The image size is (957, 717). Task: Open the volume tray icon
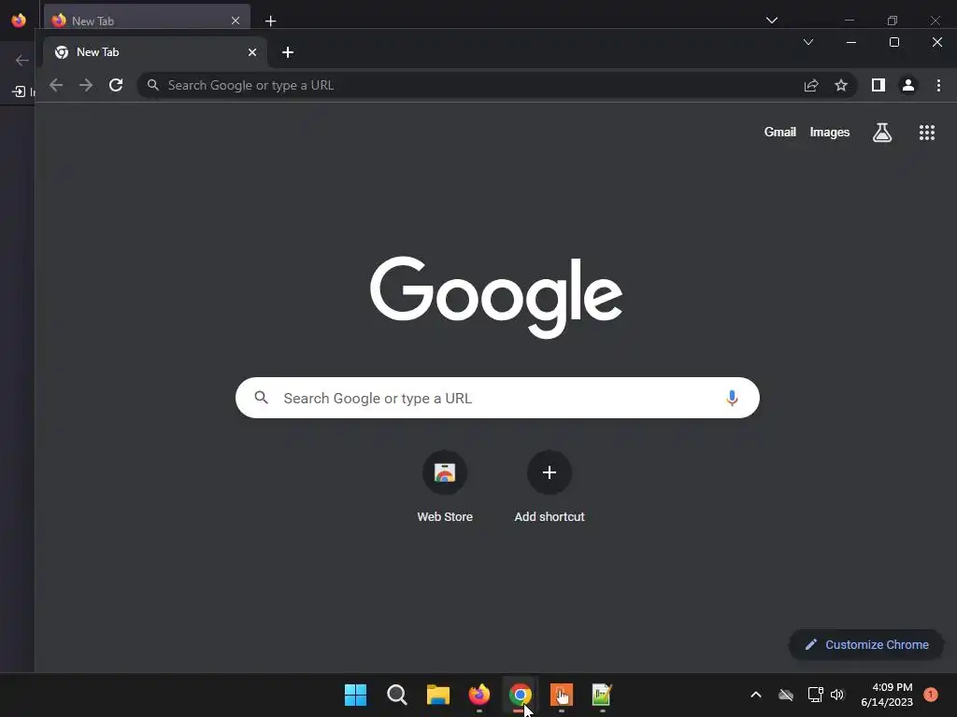[x=837, y=695]
